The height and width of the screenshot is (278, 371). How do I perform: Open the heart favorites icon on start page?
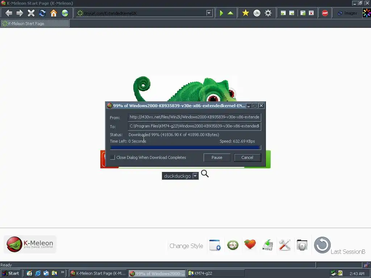tap(250, 244)
